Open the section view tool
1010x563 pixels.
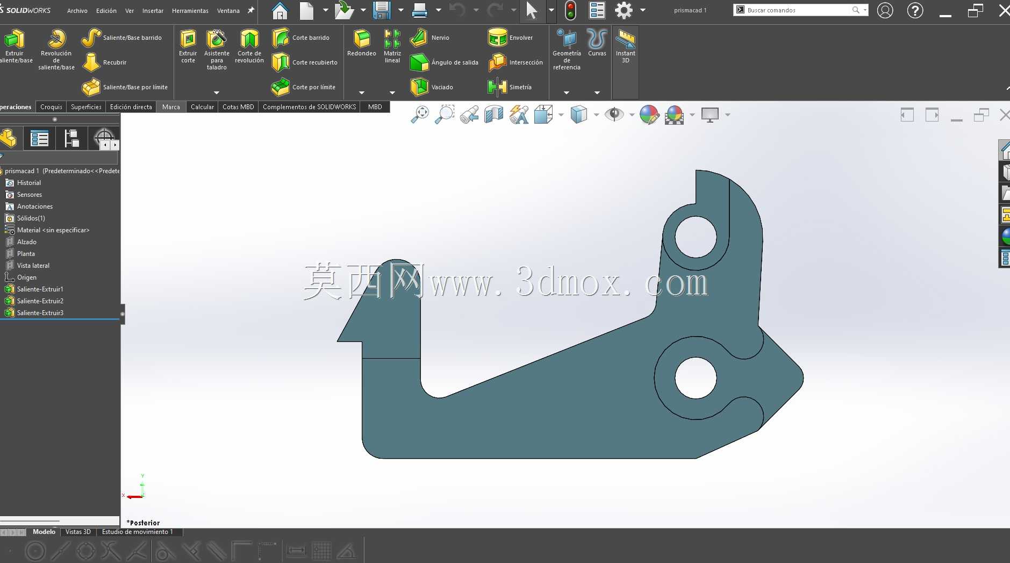[493, 115]
